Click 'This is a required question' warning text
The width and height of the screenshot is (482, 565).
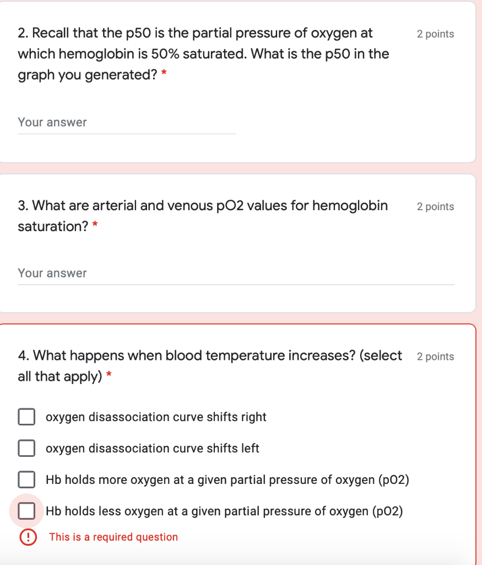click(112, 537)
